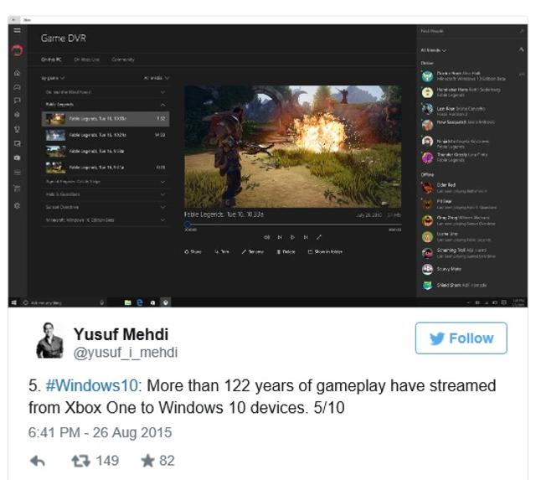Open the hamburger menu in Xbox app
536x480 pixels.
(17, 31)
